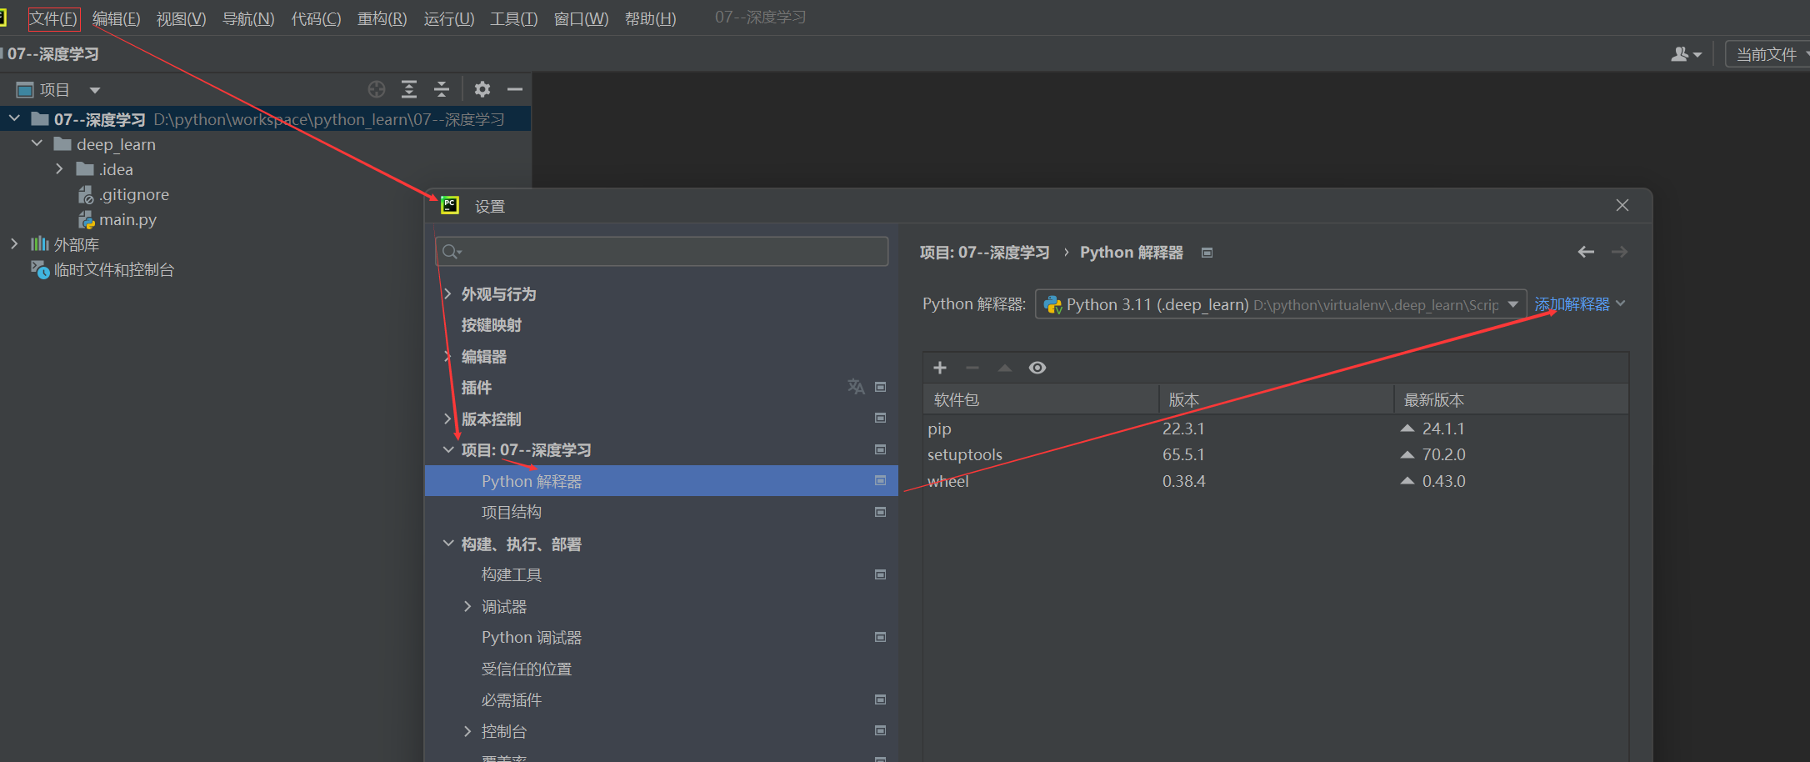Toggle show early releases eye icon
Image resolution: width=1810 pixels, height=762 pixels.
tap(1037, 368)
